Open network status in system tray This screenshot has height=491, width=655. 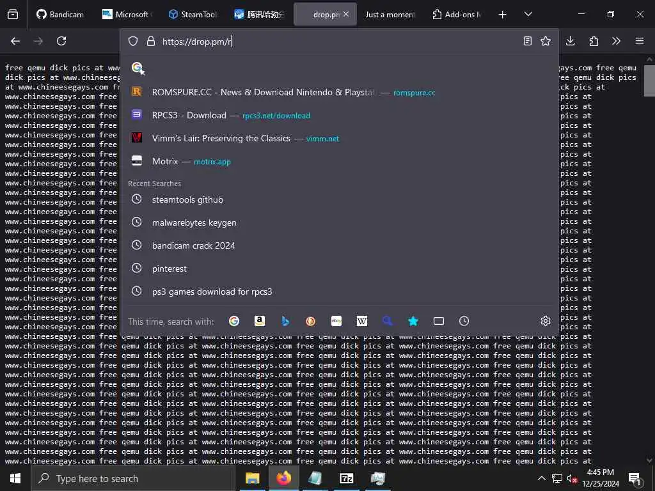click(x=557, y=478)
